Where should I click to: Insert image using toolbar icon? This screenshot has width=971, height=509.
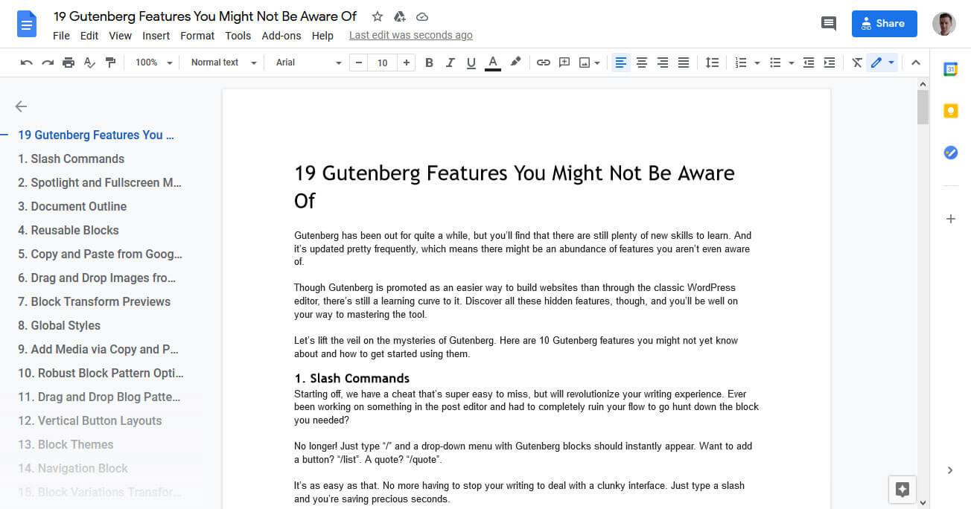pyautogui.click(x=585, y=63)
